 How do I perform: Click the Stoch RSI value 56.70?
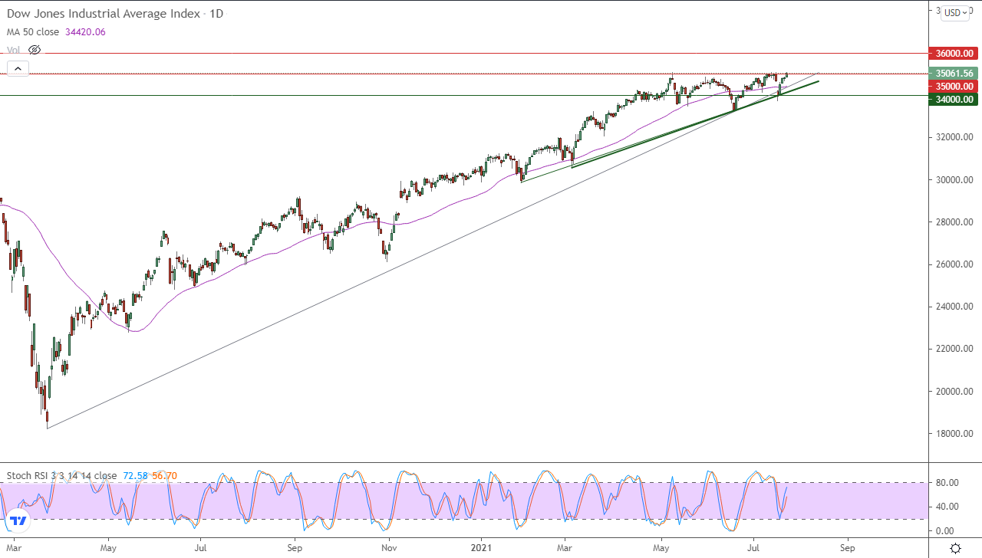(164, 476)
